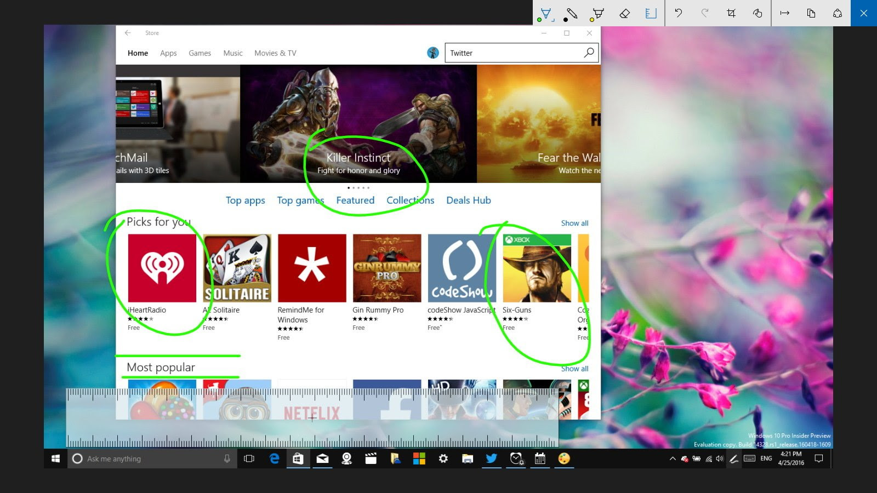Open Windows Ink Workspace pen tray icon
Image resolution: width=877 pixels, height=493 pixels.
tap(733, 458)
